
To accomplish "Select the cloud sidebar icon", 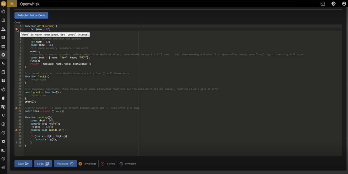I will pos(3,55).
